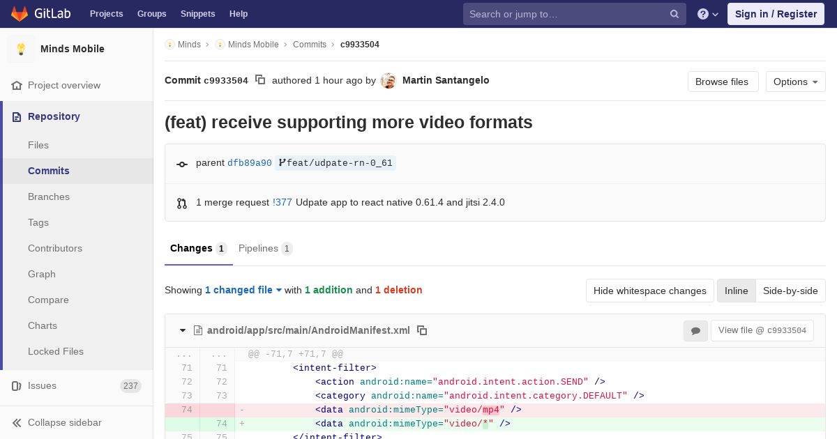Open Martin Santangelo author profile
This screenshot has height=439, width=837.
(446, 80)
